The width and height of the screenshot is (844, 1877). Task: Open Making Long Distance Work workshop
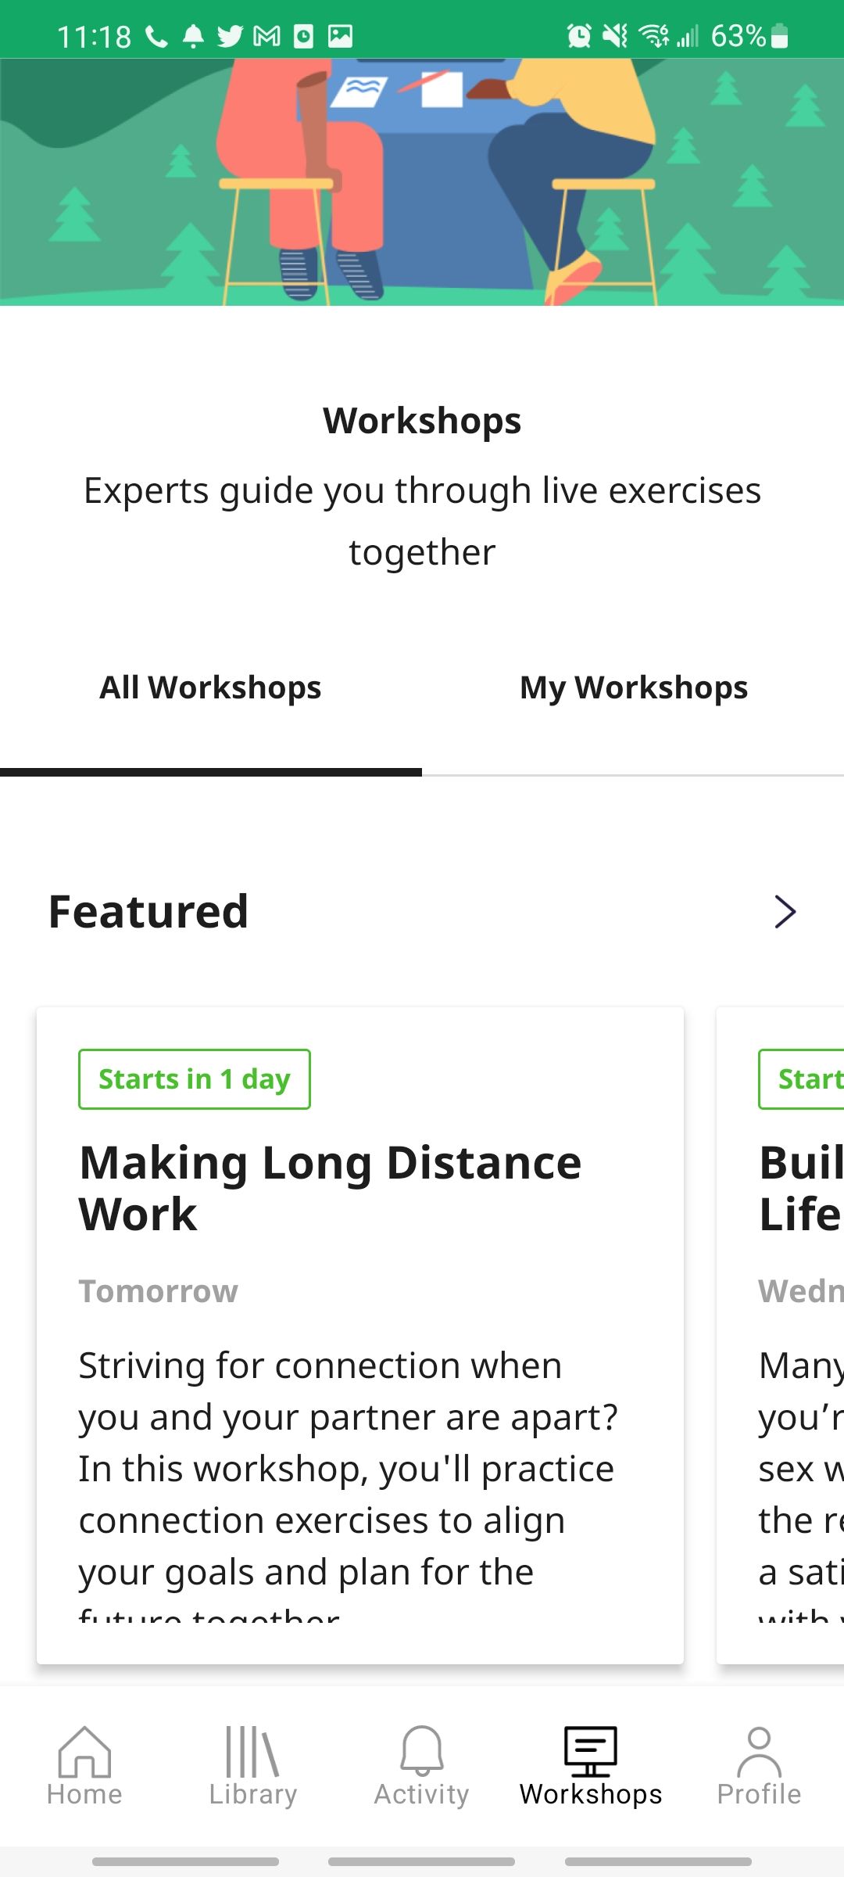pyautogui.click(x=331, y=1187)
